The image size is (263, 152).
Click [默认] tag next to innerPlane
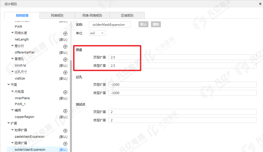pyautogui.click(x=63, y=98)
